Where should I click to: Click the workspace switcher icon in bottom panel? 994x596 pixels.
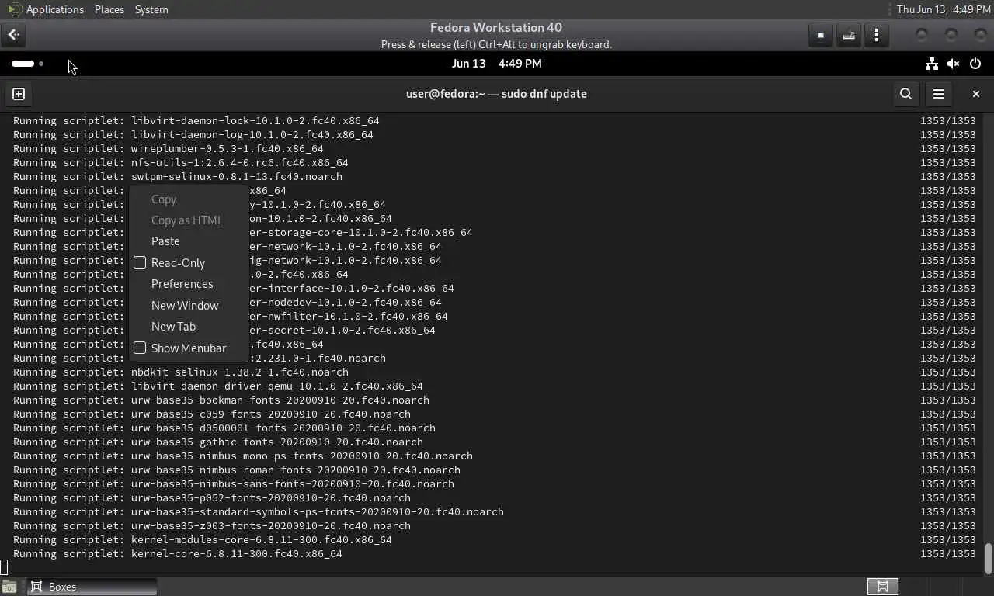(x=883, y=587)
